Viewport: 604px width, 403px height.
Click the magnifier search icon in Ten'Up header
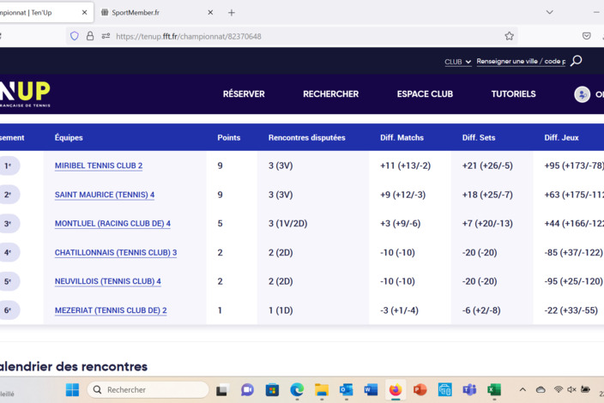[x=577, y=61]
